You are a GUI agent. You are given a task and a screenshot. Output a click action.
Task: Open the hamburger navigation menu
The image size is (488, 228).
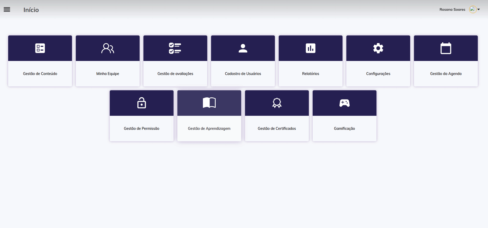click(7, 10)
